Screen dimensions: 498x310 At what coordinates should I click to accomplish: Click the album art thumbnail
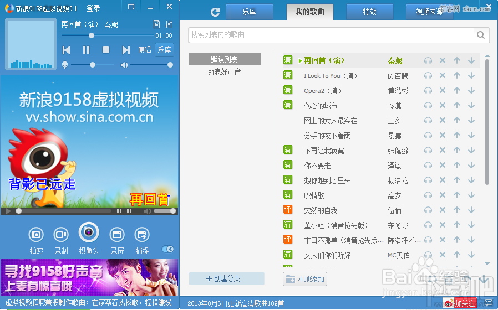click(x=31, y=44)
